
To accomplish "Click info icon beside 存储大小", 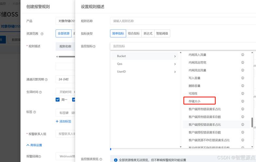I will [x=243, y=101].
